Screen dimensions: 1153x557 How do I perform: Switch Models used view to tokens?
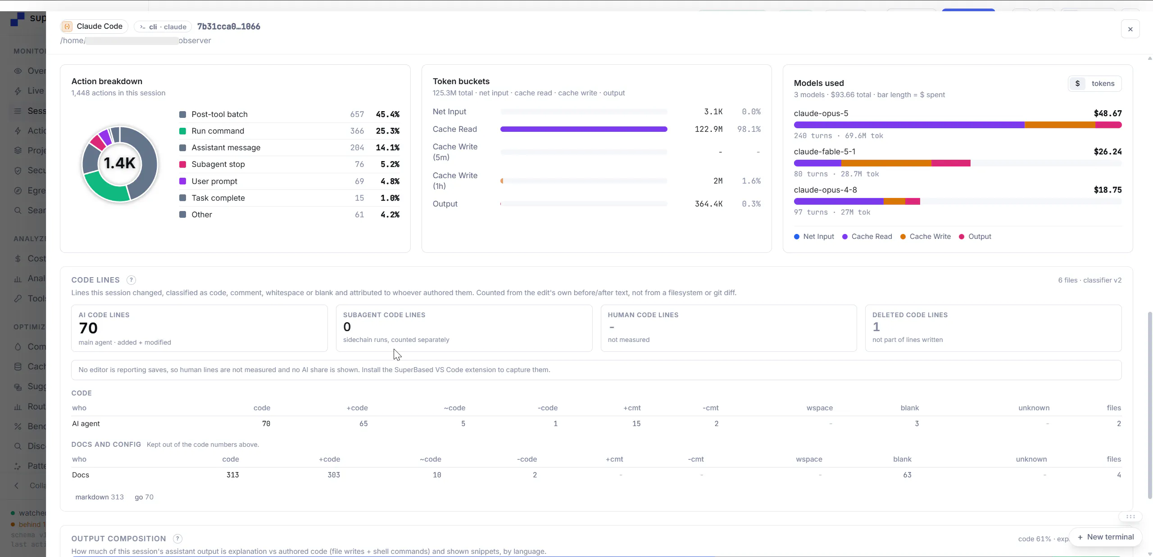1103,84
